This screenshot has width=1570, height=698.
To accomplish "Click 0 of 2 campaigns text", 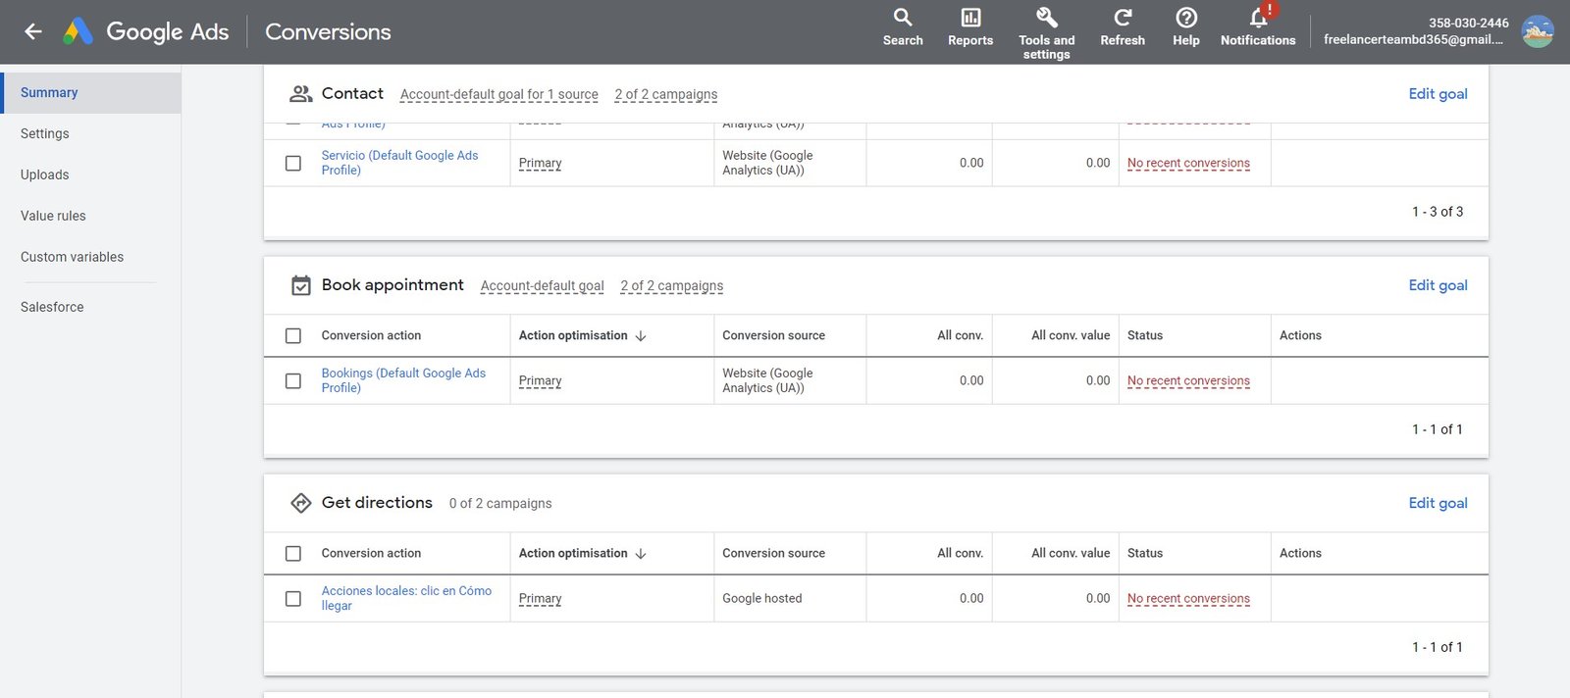I will [500, 503].
